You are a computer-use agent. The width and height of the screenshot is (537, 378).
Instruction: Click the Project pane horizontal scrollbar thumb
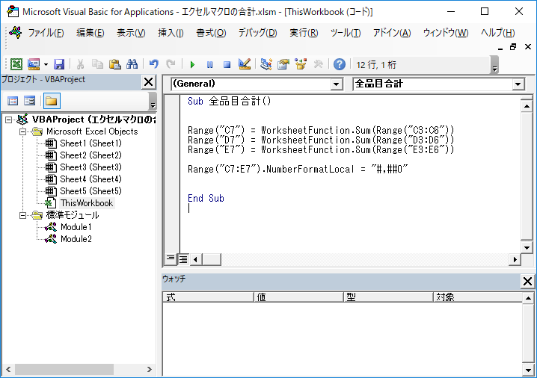click(64, 370)
